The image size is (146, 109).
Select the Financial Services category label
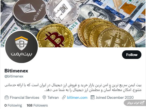(x=25, y=97)
